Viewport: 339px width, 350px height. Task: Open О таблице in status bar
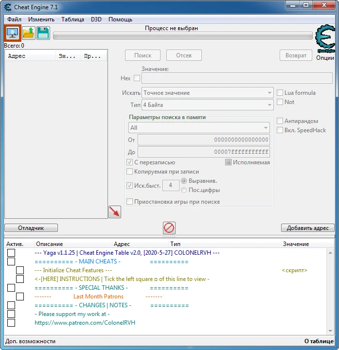[319, 341]
